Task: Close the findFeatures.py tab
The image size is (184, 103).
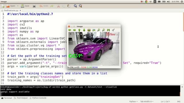Action: pos(20,11)
